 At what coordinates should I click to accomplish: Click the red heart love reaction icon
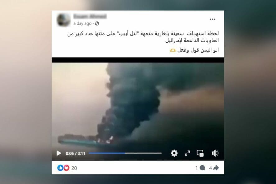click(x=67, y=168)
